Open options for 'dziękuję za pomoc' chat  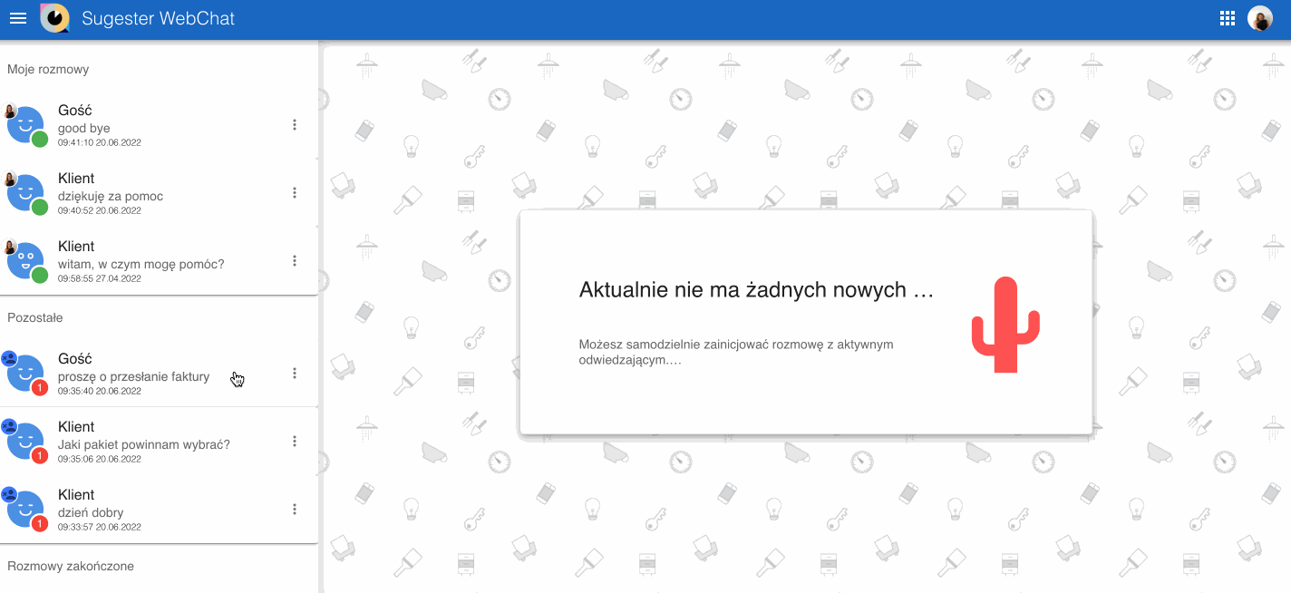click(295, 193)
